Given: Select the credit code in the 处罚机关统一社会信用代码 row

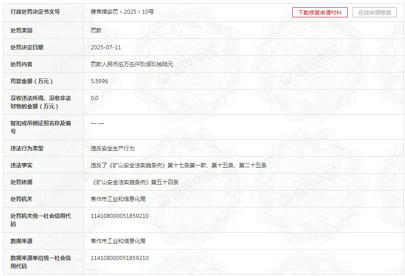Looking at the screenshot, I should click(120, 216).
